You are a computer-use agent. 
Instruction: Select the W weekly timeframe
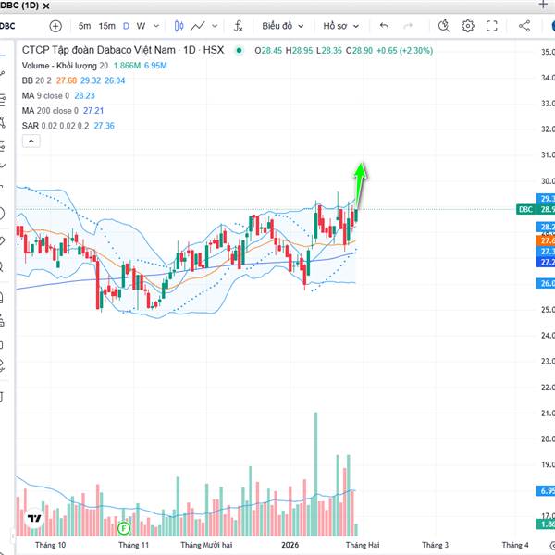pyautogui.click(x=141, y=26)
